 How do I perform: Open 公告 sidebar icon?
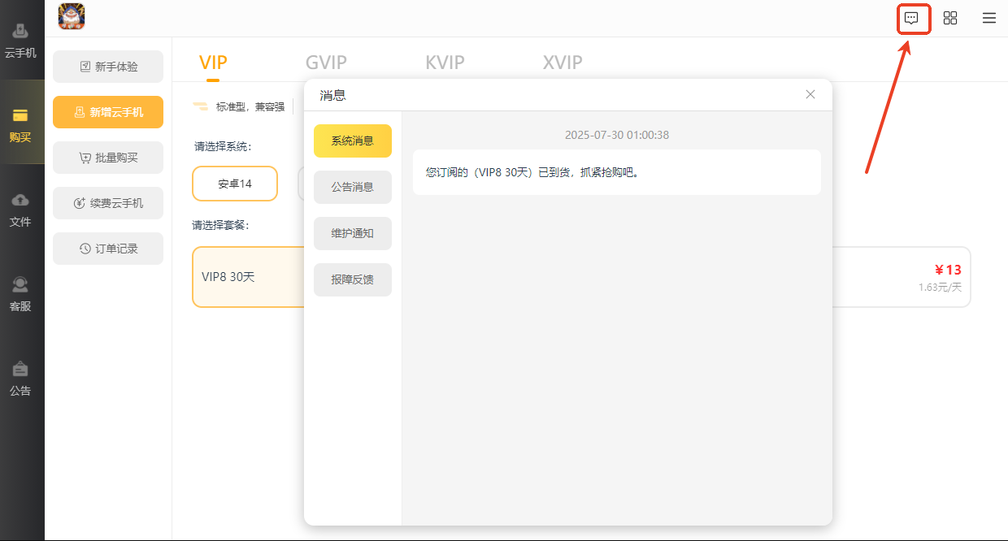coord(21,378)
